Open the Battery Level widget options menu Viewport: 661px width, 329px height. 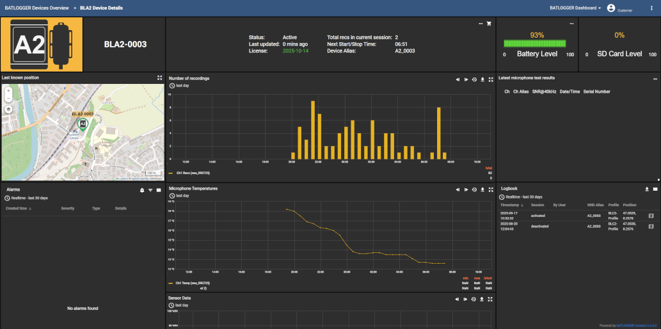click(x=573, y=24)
